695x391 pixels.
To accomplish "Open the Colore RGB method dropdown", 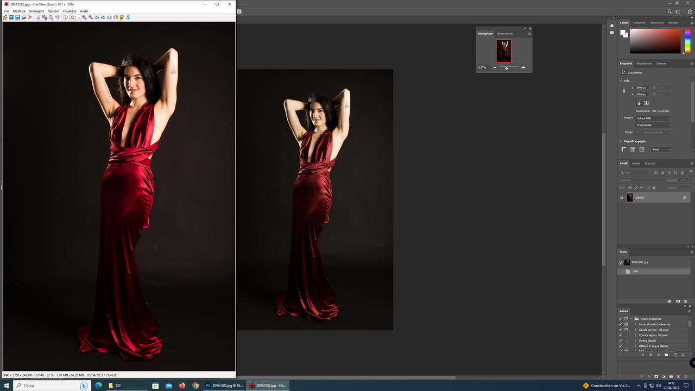I will [653, 118].
